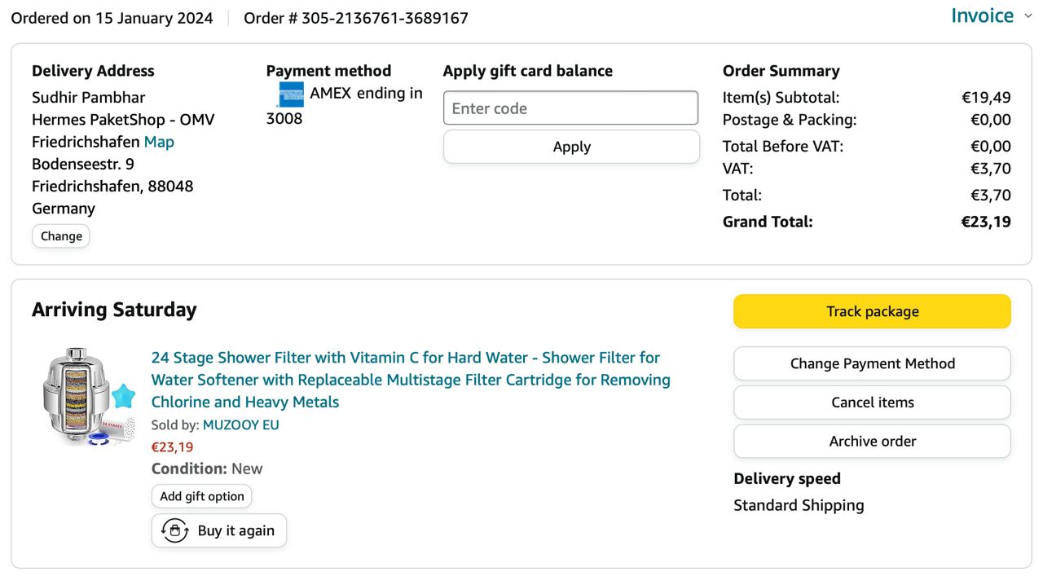
Task: Track package for this order
Action: (872, 311)
